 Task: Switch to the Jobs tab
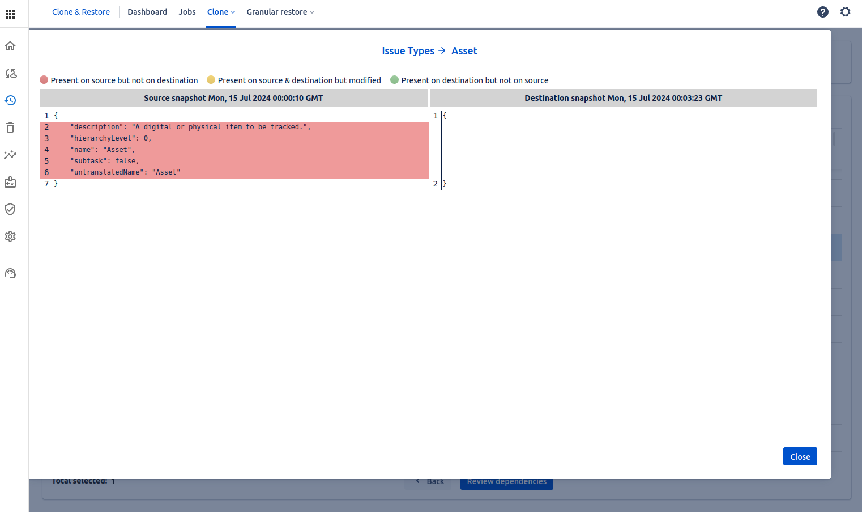click(x=187, y=12)
